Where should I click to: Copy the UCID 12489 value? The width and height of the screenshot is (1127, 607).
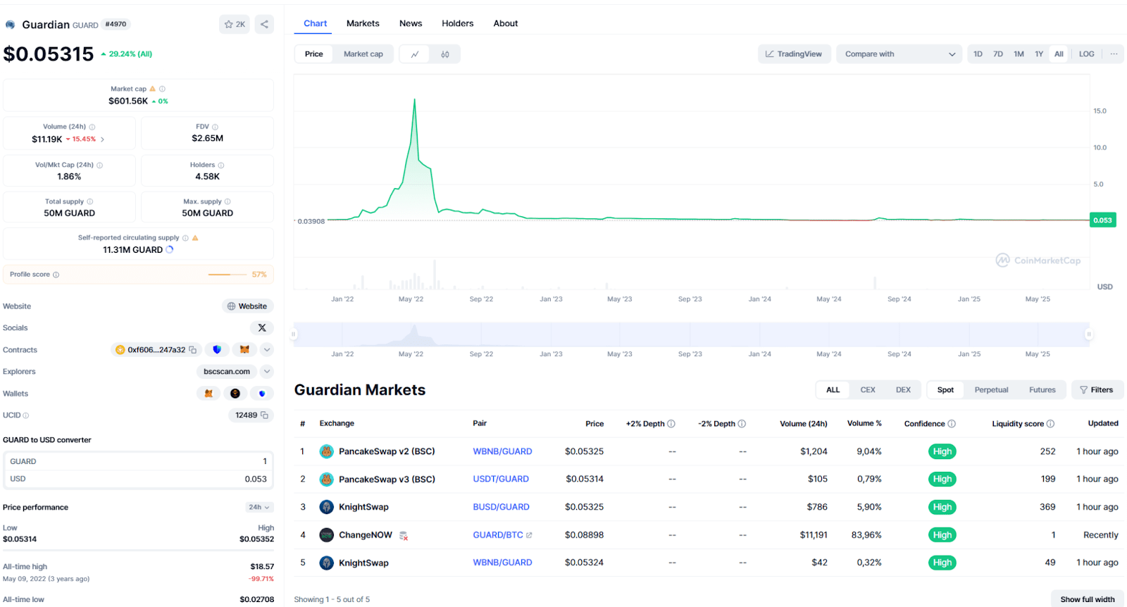(265, 415)
